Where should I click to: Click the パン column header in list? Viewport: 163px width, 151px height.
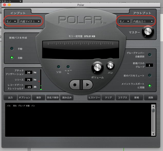33,106
